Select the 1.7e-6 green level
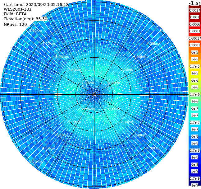This screenshot has height=189, width=201. (195, 94)
